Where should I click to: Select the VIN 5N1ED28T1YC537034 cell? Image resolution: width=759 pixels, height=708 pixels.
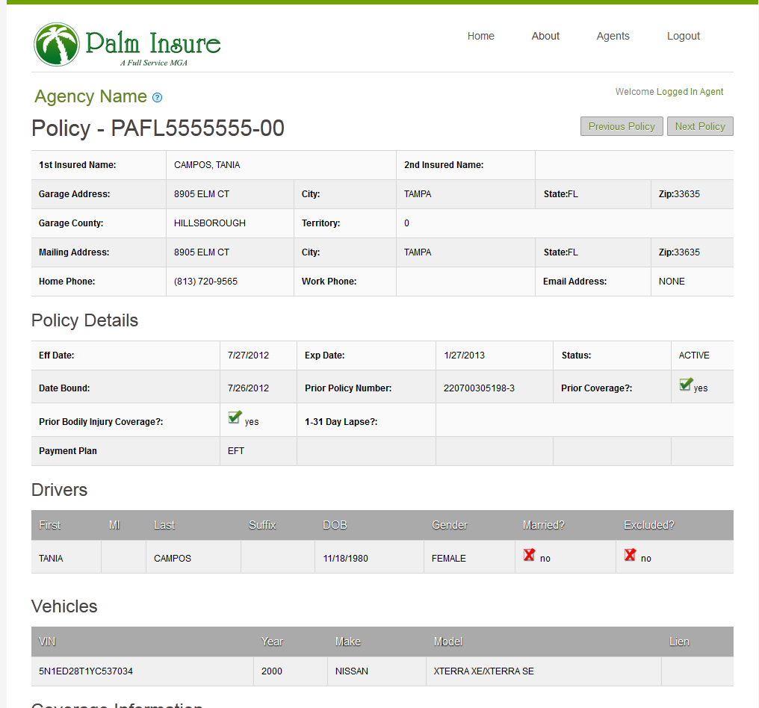pyautogui.click(x=86, y=671)
